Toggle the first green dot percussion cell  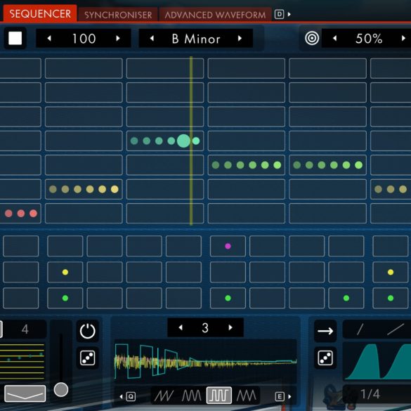(65, 298)
